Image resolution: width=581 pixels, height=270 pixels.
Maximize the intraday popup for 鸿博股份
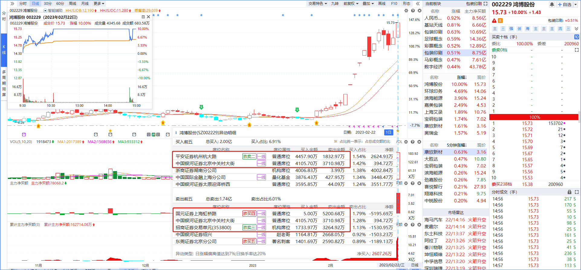143,17
